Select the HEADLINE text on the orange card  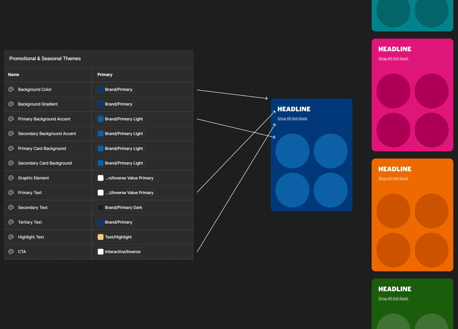[395, 169]
